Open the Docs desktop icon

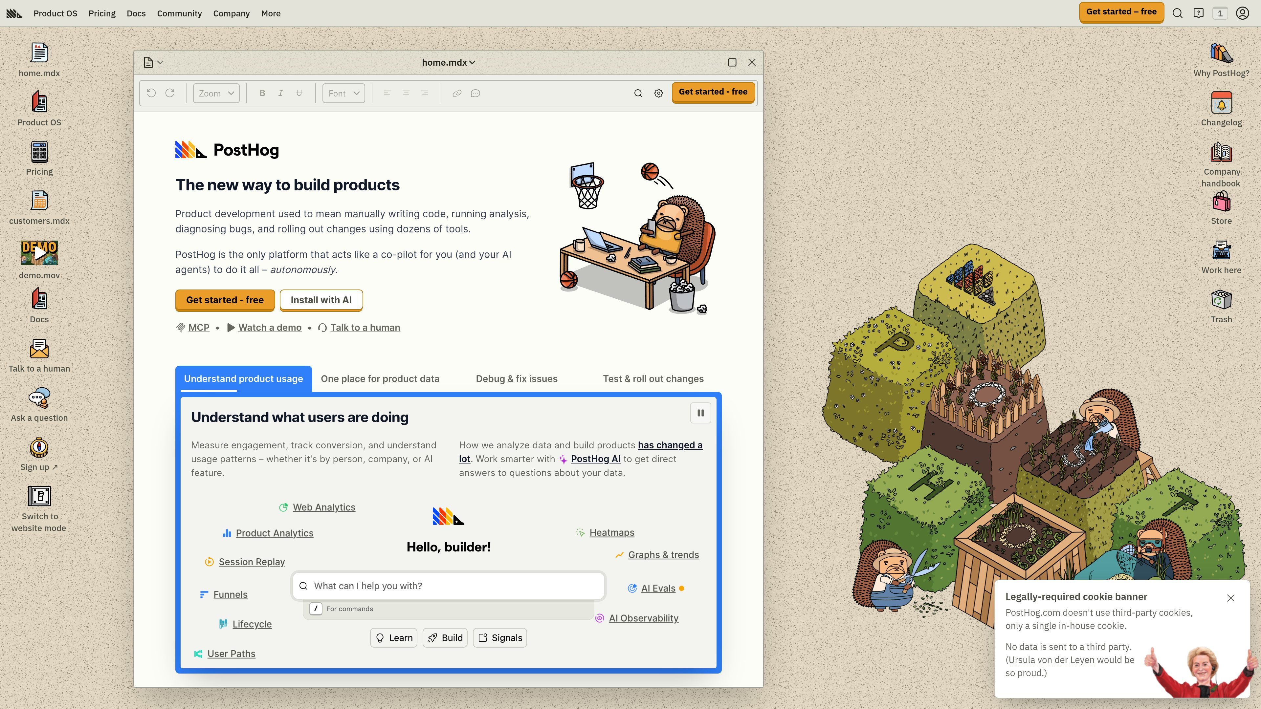click(x=39, y=298)
